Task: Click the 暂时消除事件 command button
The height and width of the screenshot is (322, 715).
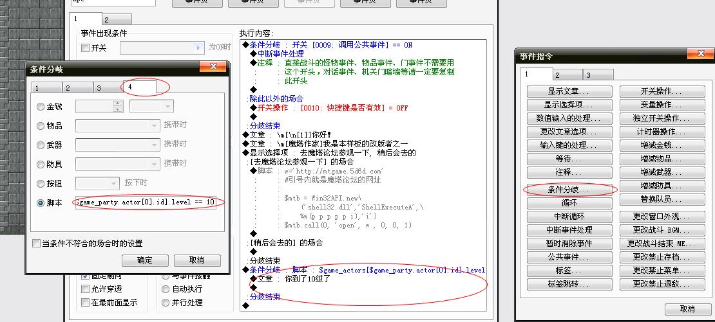Action: (569, 244)
